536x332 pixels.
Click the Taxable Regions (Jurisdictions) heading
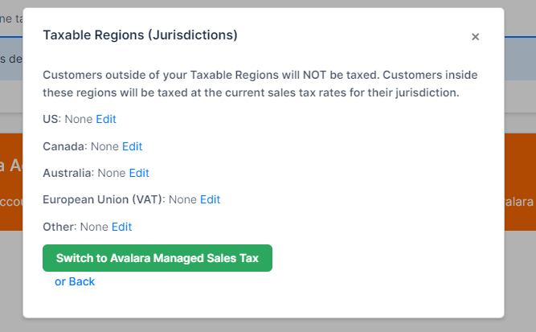(140, 35)
